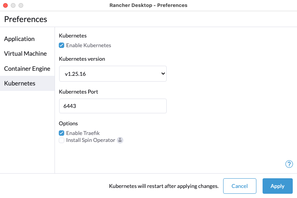This screenshot has width=297, height=198.
Task: Close the Preferences window with red button
Action: [x=5, y=5]
